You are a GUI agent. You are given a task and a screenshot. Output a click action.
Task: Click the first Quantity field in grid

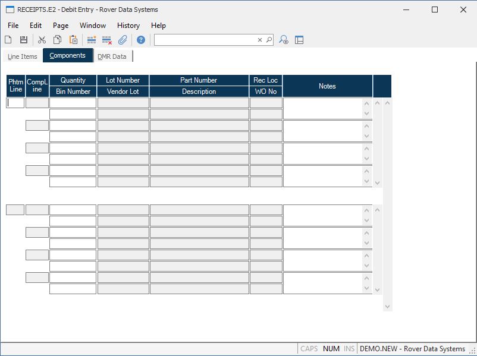pos(73,103)
